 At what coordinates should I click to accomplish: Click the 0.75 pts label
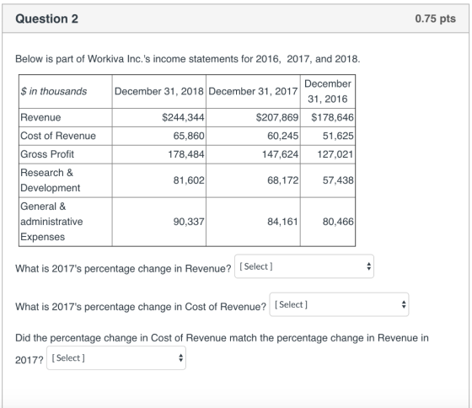435,19
